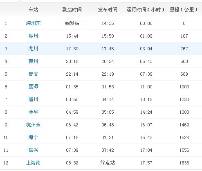Open the 嘉兴 station link

[x=33, y=150]
